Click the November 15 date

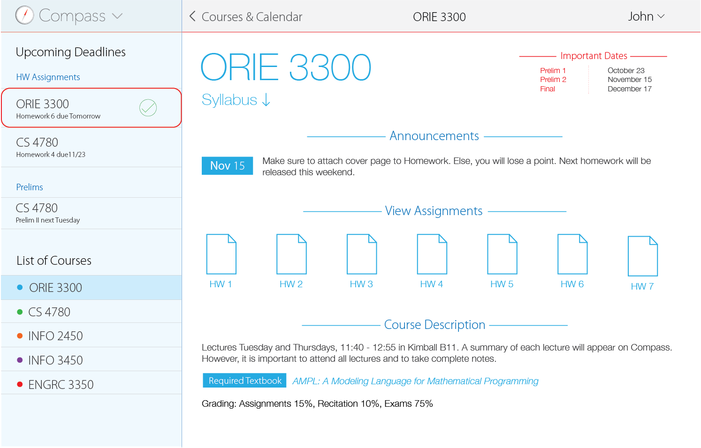(629, 80)
